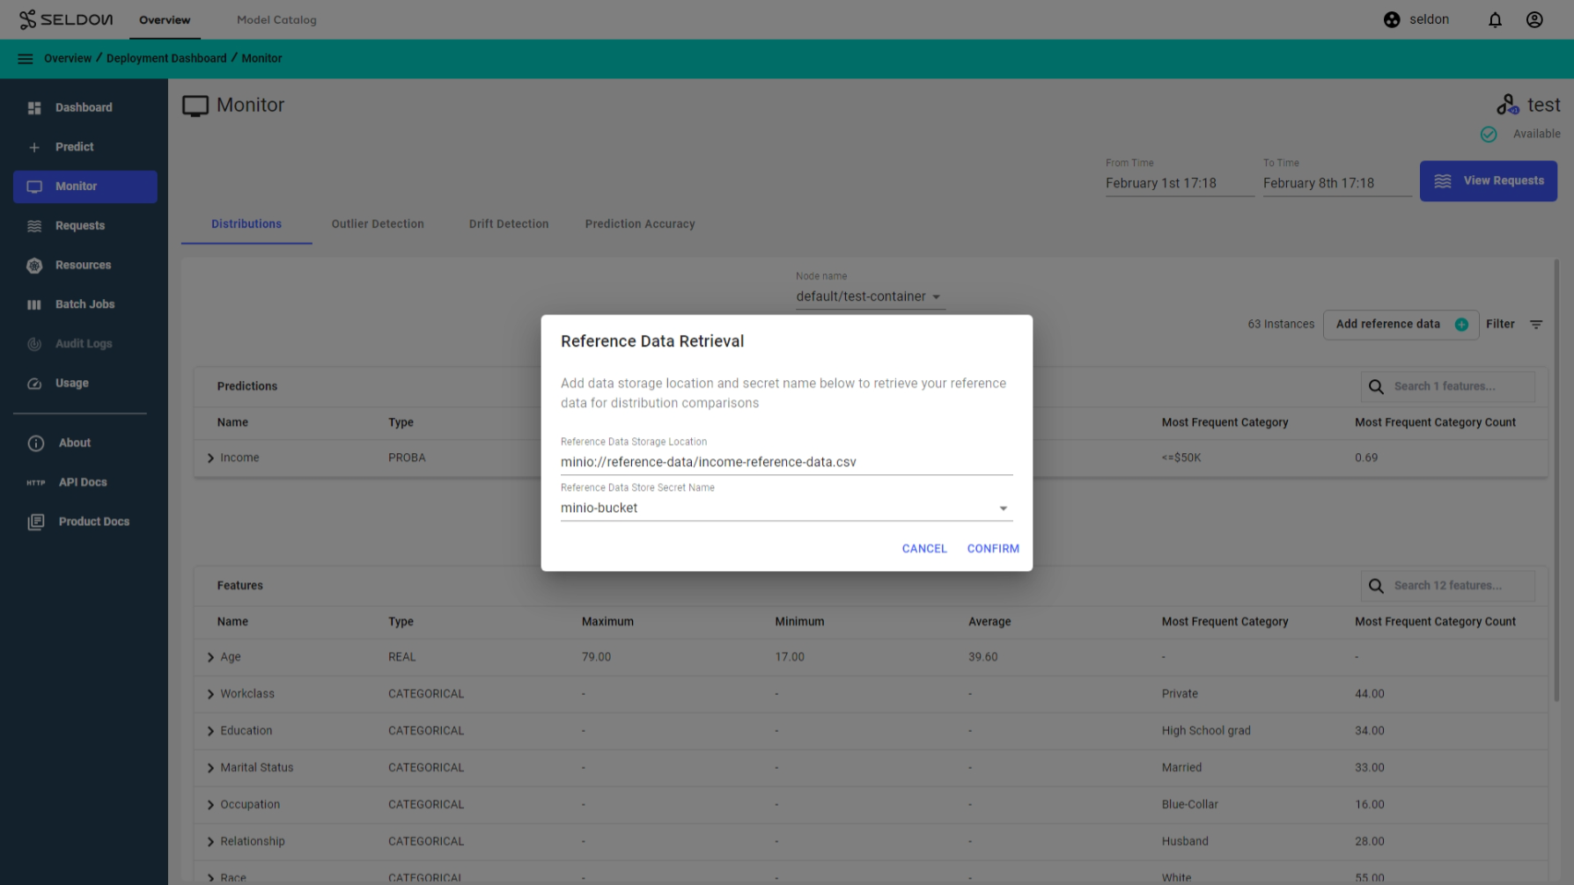Click the Deployment Dashboard breadcrumb link
Viewport: 1574px width, 885px height.
point(166,59)
